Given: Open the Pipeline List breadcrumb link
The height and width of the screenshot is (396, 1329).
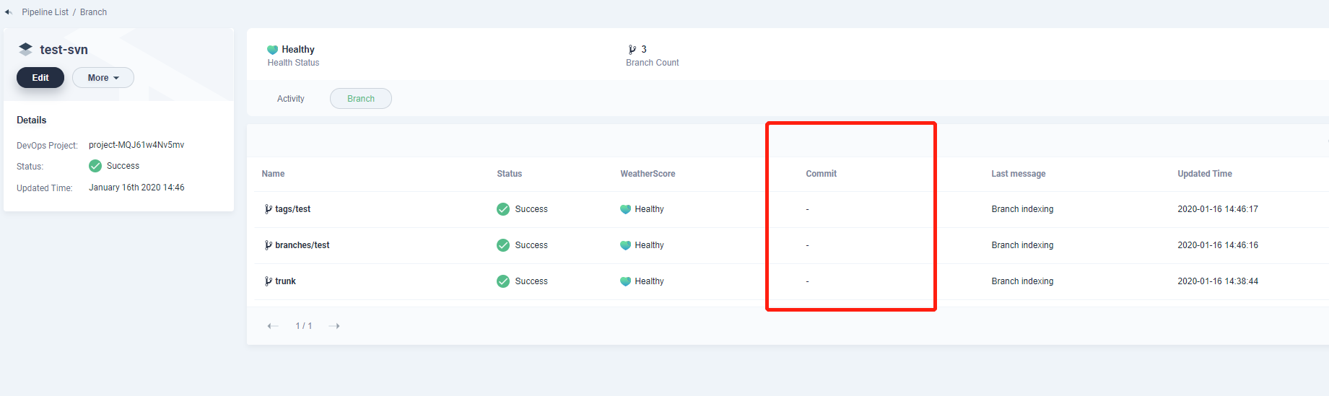Looking at the screenshot, I should pyautogui.click(x=45, y=12).
